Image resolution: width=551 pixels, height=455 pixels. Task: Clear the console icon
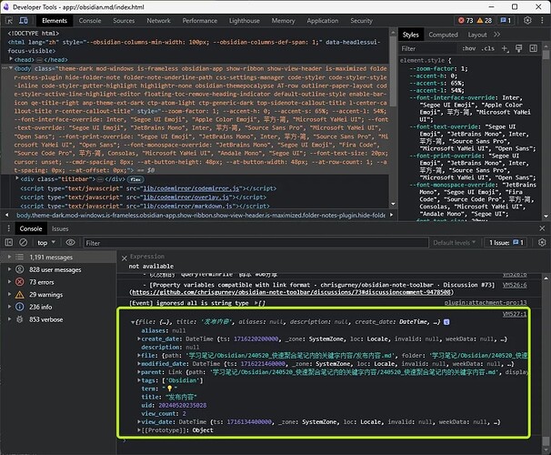point(24,243)
